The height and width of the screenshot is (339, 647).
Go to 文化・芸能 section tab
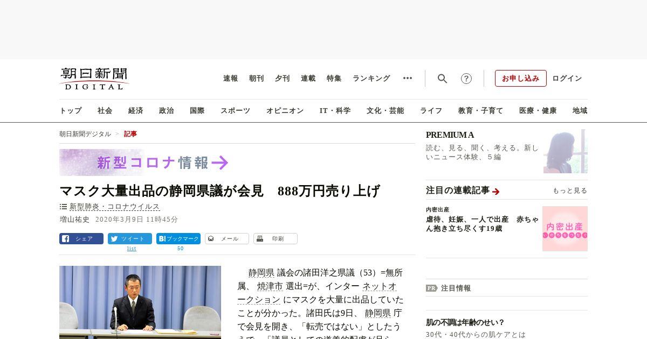click(386, 111)
